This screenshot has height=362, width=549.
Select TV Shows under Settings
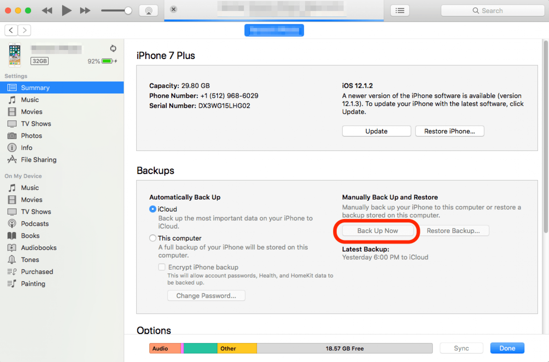[x=62, y=124]
